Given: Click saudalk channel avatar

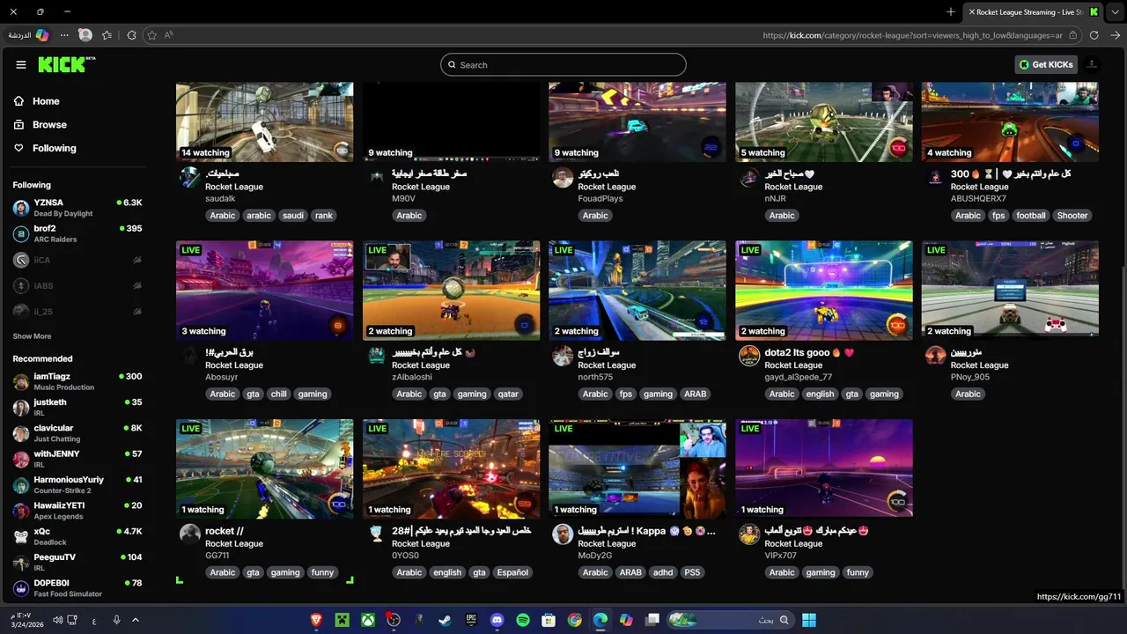Looking at the screenshot, I should coord(190,178).
